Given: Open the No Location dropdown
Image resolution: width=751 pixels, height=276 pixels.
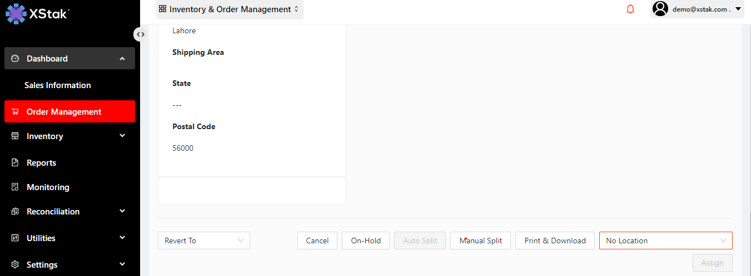Looking at the screenshot, I should 665,241.
